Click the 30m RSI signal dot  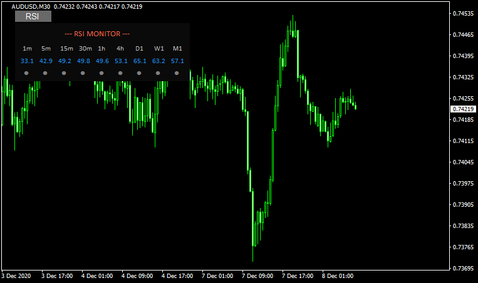click(83, 73)
